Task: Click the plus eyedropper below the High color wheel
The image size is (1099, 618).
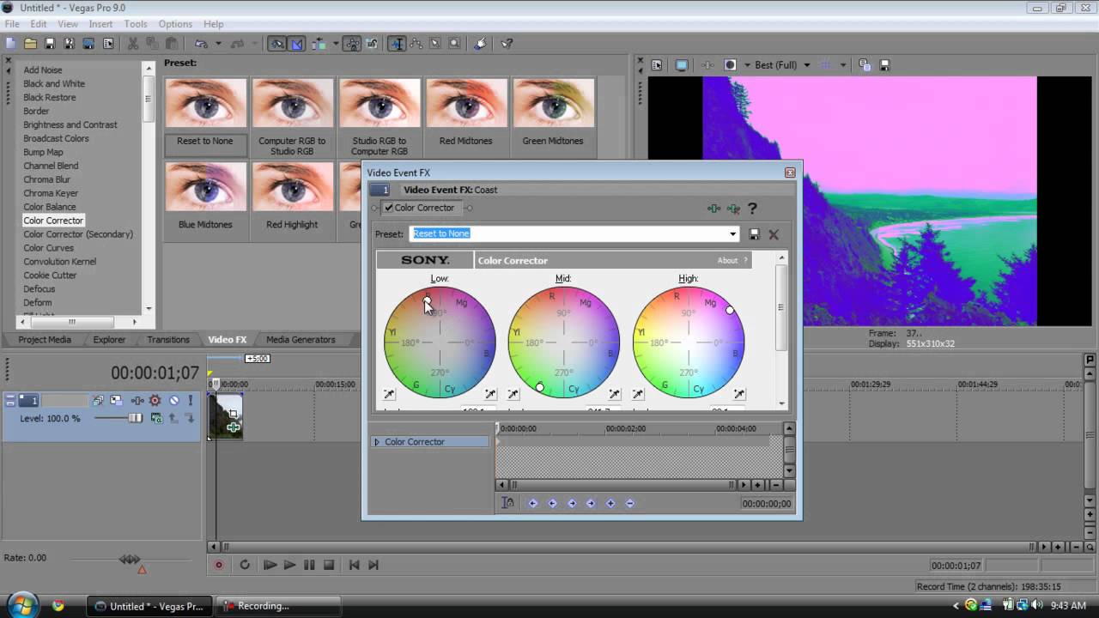Action: tap(739, 394)
